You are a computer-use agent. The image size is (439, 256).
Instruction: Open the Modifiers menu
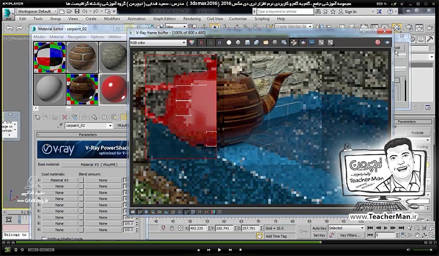[x=112, y=19]
